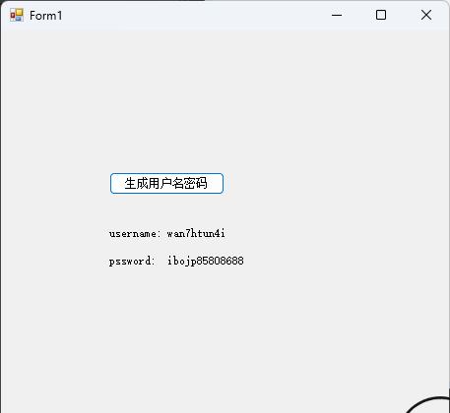Close the Form1 window
Viewport: 450px width, 413px height.
click(426, 15)
